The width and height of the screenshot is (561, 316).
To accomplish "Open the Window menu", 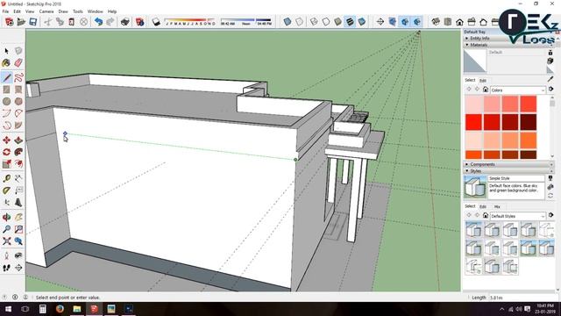I will (96, 11).
